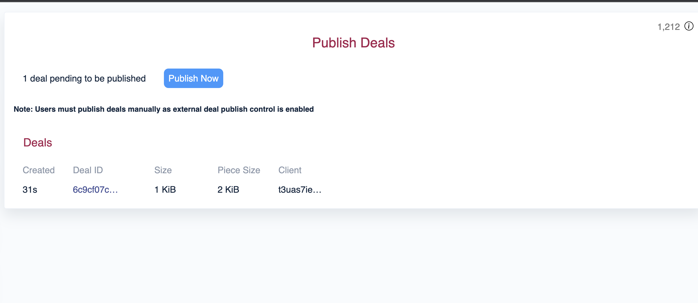The image size is (698, 303).
Task: Click the 1,212 epoch counter
Action: [668, 27]
